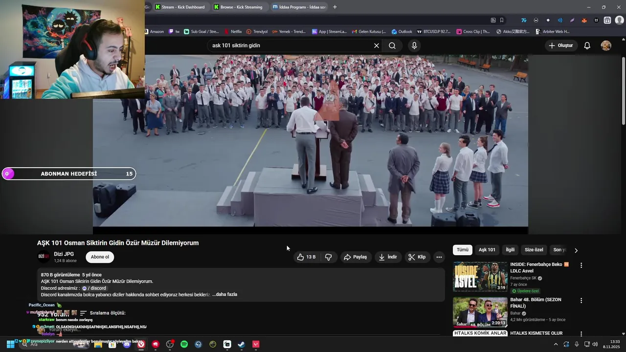
Task: Share the video via Paylaş
Action: (x=356, y=257)
